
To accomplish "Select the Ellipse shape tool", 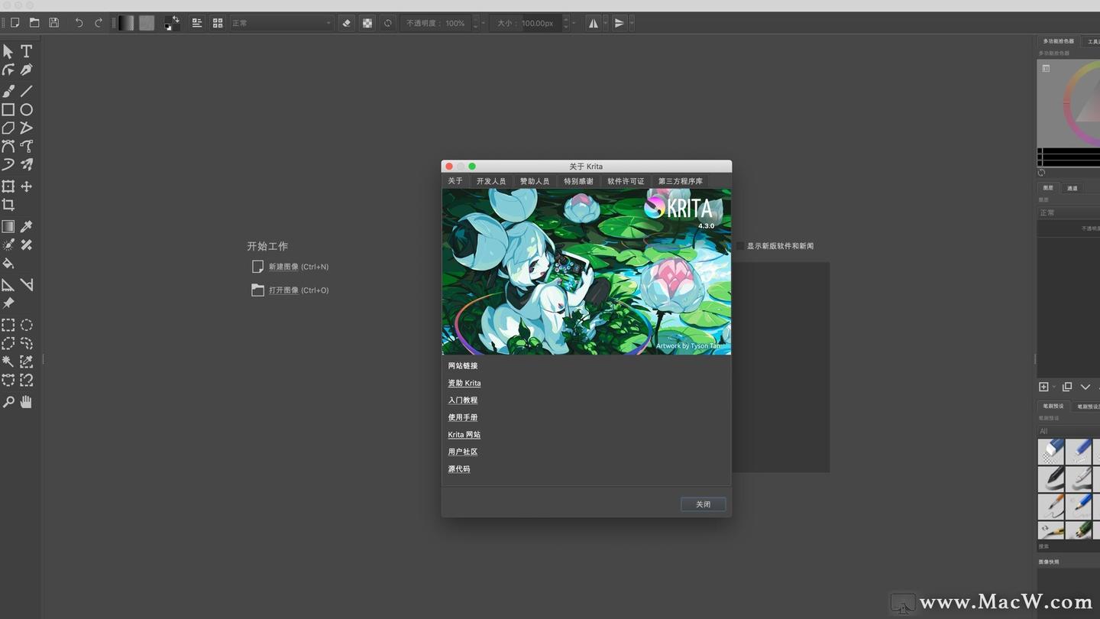I will [x=27, y=109].
